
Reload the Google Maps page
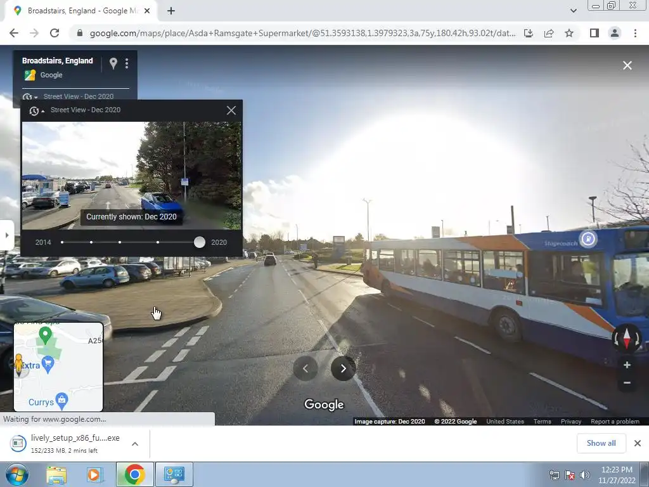click(x=55, y=33)
